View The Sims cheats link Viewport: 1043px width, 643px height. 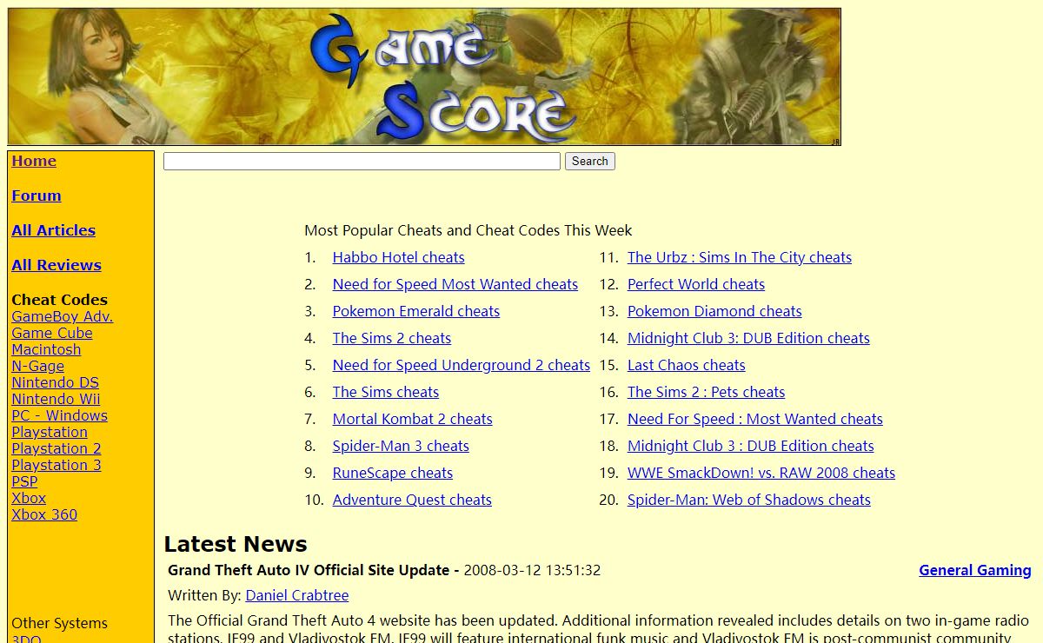click(386, 392)
